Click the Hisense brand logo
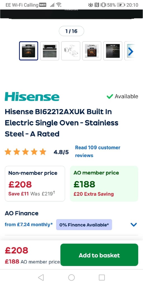This screenshot has width=143, height=286. point(32,96)
